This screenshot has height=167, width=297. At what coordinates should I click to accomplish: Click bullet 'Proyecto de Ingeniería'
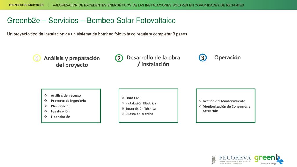[x=68, y=101]
